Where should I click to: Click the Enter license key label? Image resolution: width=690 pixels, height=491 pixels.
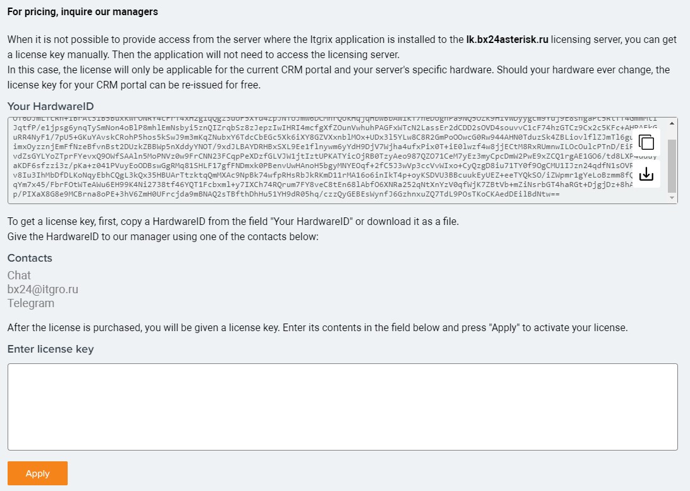click(51, 349)
